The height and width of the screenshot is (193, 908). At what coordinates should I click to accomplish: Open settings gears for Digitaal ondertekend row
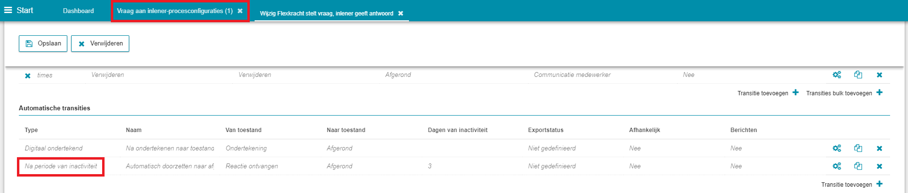click(836, 148)
